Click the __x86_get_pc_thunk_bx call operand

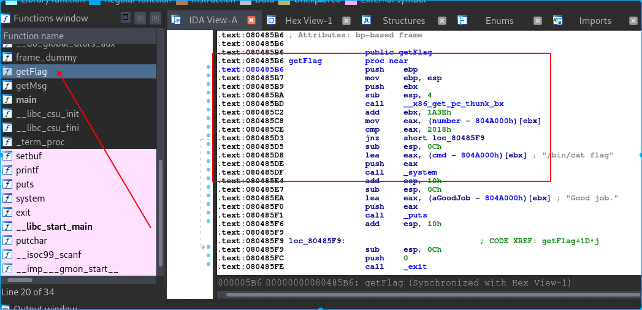454,104
